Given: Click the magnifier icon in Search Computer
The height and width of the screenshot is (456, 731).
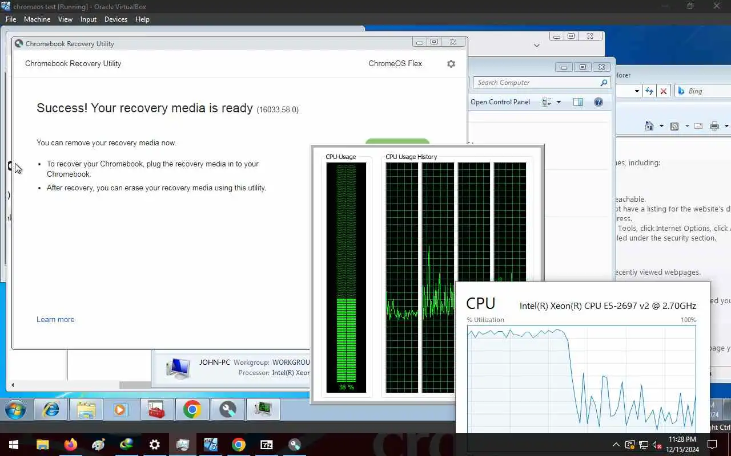Looking at the screenshot, I should [x=604, y=83].
